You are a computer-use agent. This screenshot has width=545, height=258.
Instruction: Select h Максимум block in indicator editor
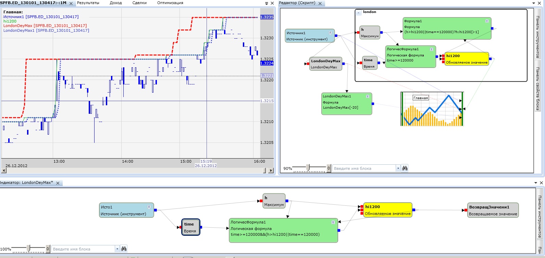click(x=274, y=201)
